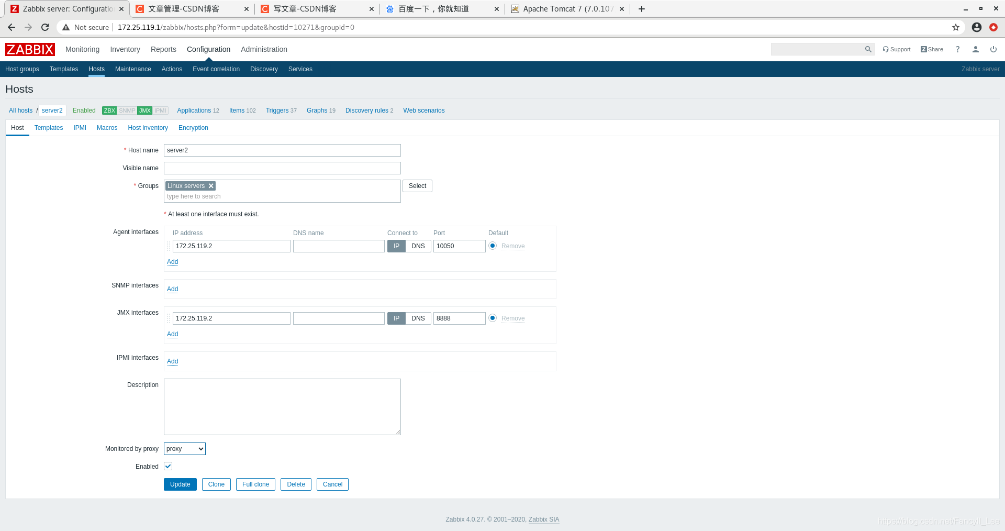
Task: Add a new IPMI interface
Action: [x=172, y=361]
